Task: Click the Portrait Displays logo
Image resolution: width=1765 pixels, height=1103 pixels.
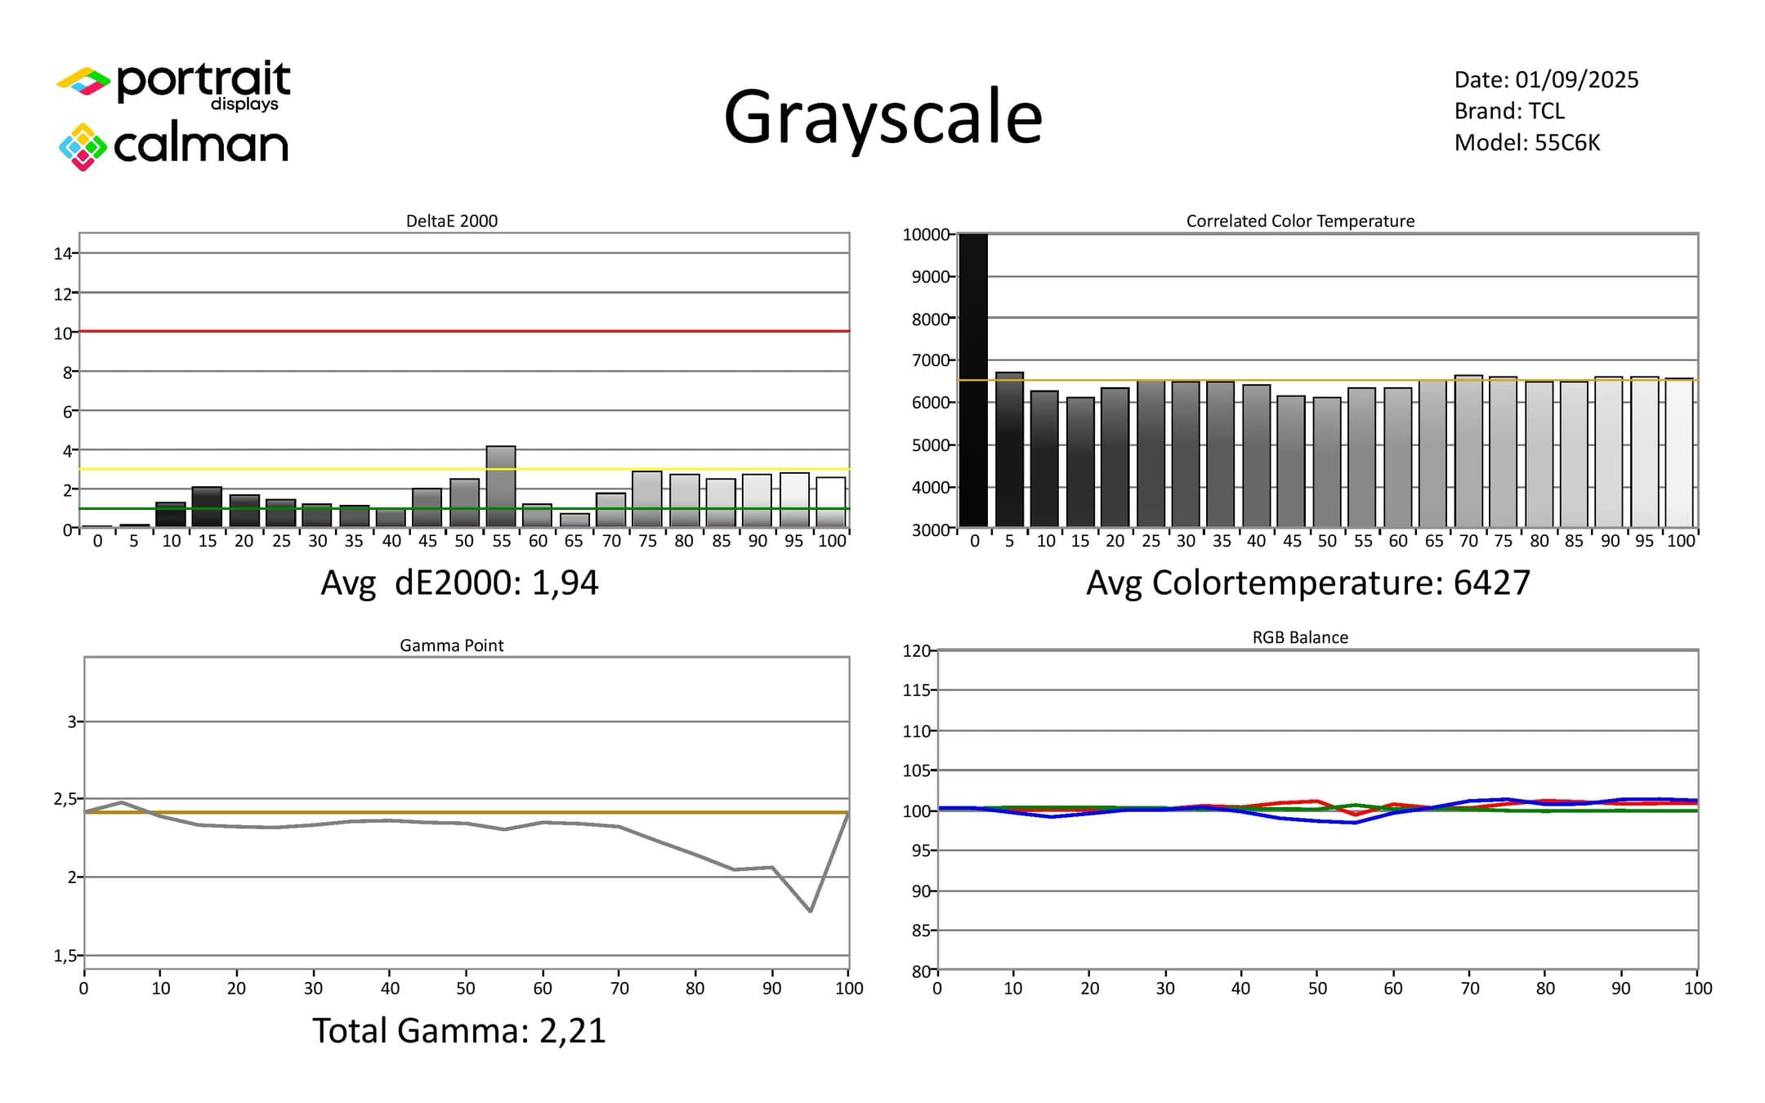Action: pyautogui.click(x=173, y=84)
